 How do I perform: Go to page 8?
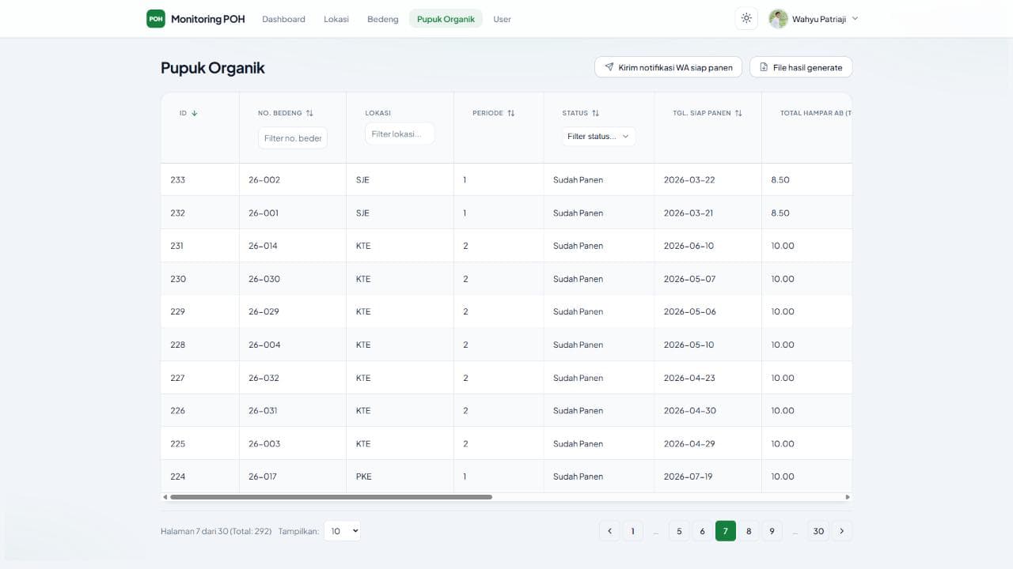click(x=749, y=531)
